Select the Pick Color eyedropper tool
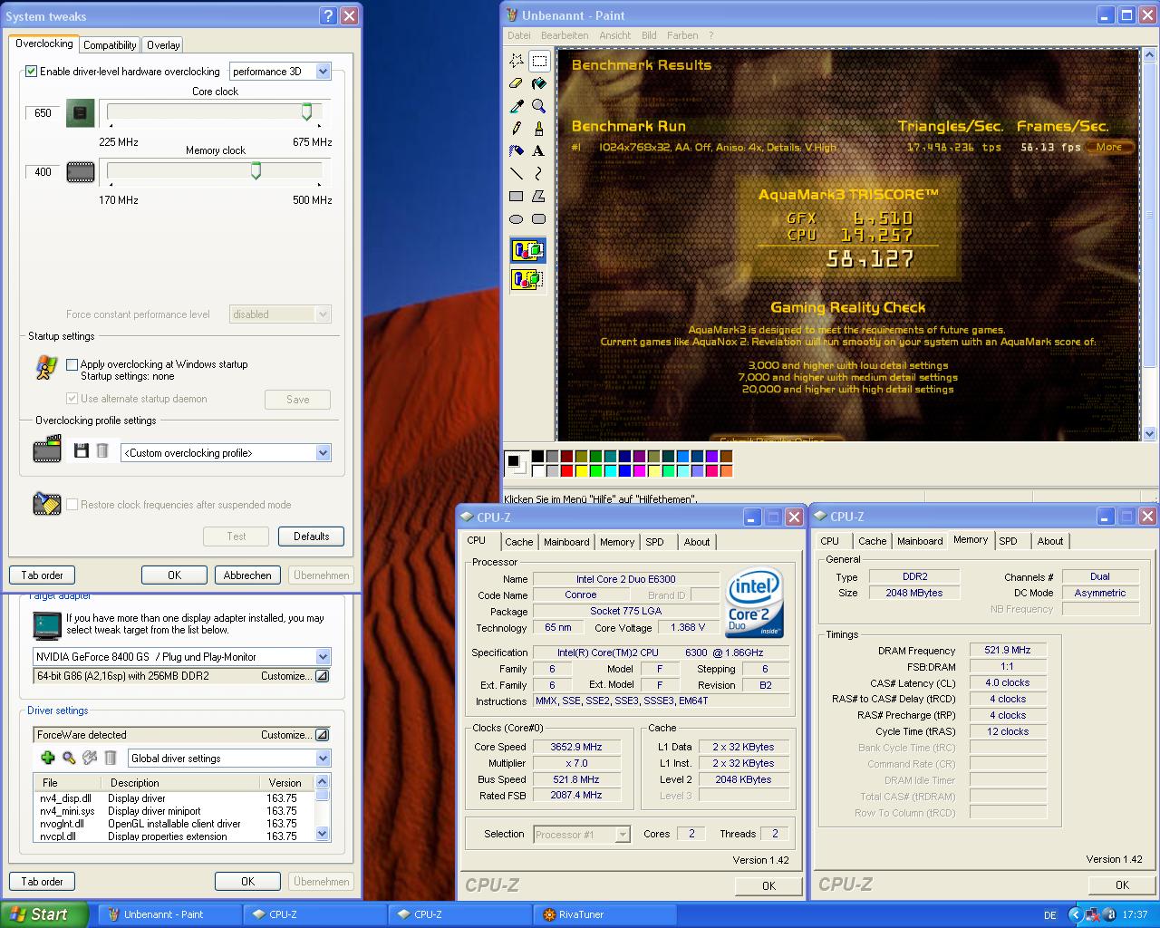 pyautogui.click(x=517, y=107)
